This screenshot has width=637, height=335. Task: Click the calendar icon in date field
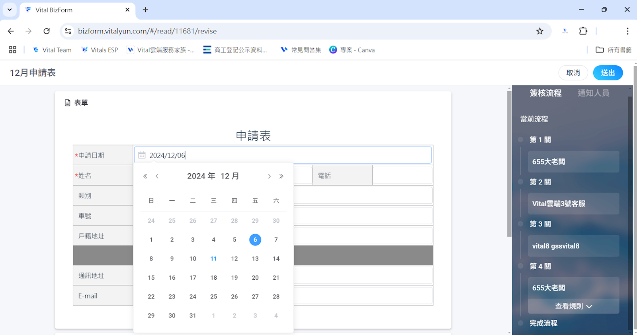142,155
